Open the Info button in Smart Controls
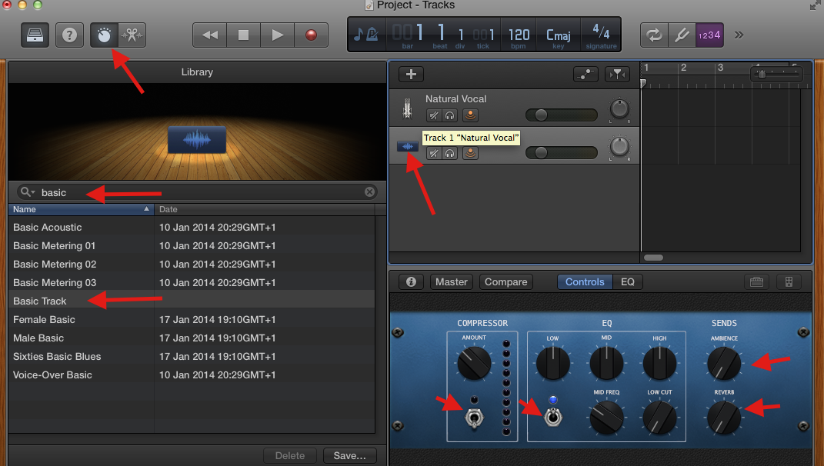The height and width of the screenshot is (466, 824). click(410, 281)
